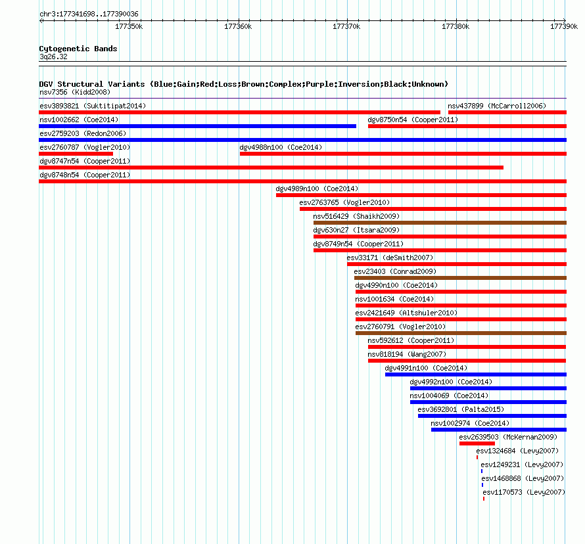The width and height of the screenshot is (585, 544).
Task: Click the nsv592612 (Cooper2011) label
Action: (411, 340)
